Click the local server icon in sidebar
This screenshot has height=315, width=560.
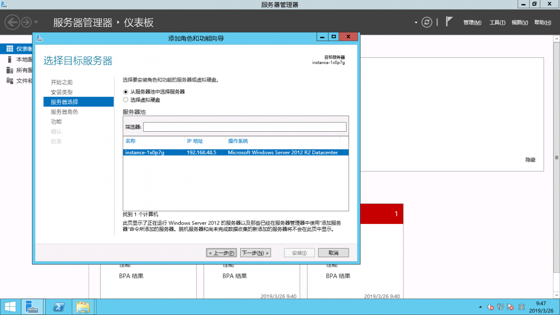coord(10,59)
